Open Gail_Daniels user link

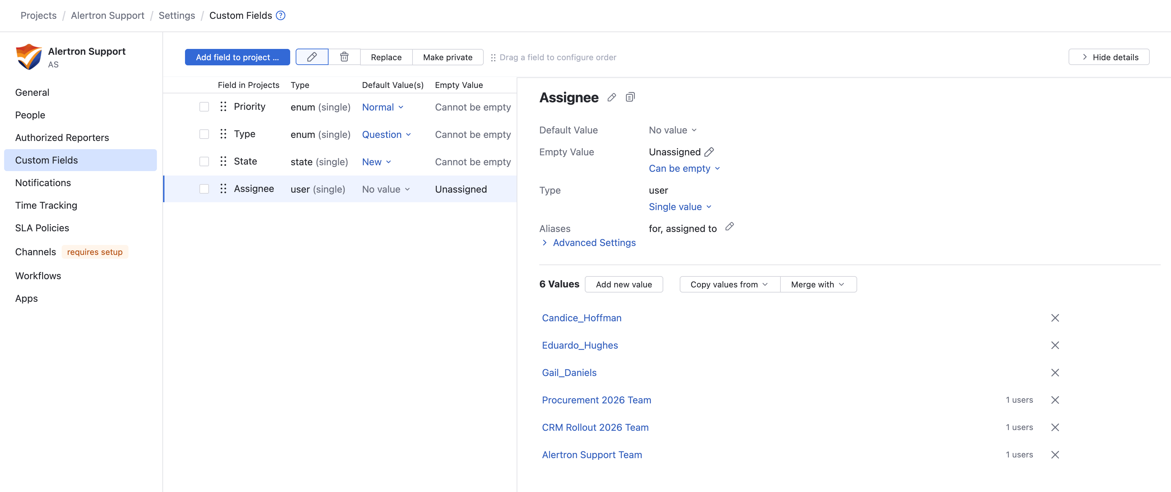(x=569, y=373)
